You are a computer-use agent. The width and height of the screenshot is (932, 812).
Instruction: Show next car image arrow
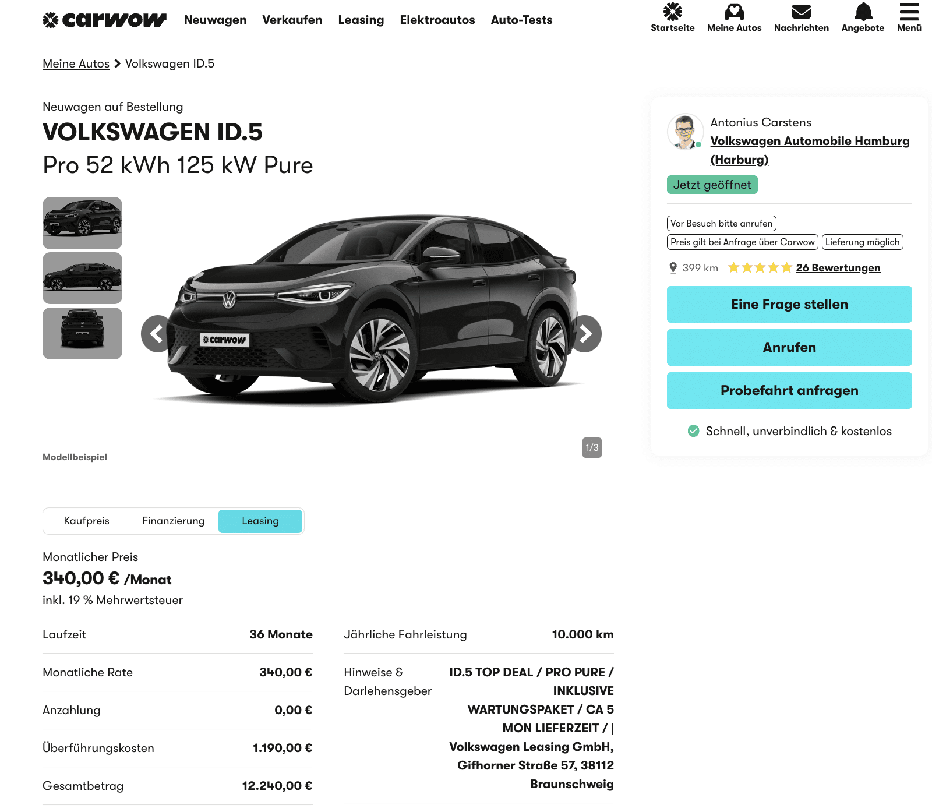coord(584,334)
